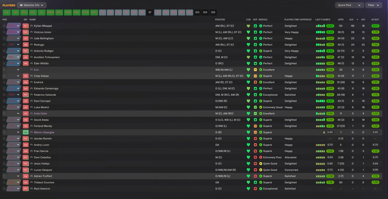Click the Quick Pick button

[345, 5]
